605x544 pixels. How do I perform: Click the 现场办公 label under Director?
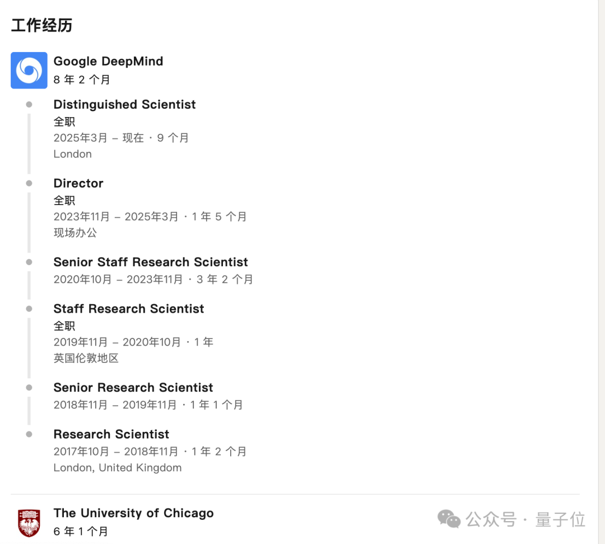tap(75, 233)
